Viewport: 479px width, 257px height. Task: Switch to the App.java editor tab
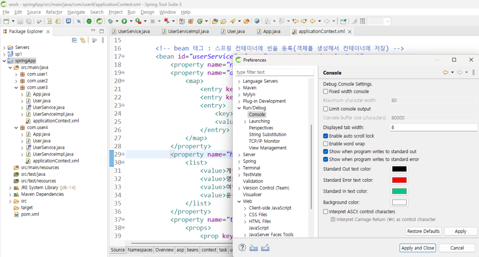coord(268,31)
